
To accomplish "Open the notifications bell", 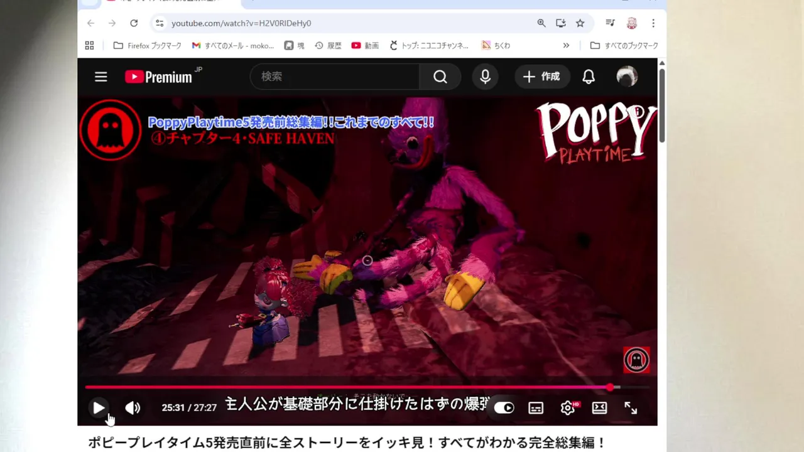I will (589, 77).
